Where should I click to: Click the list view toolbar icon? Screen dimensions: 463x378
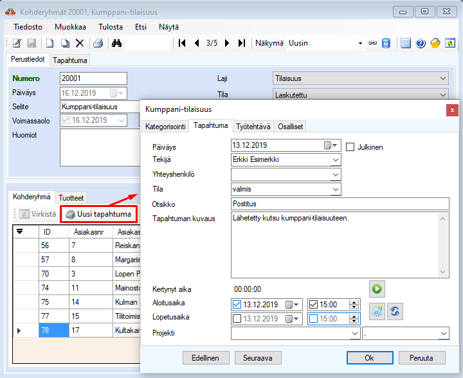coord(405,43)
